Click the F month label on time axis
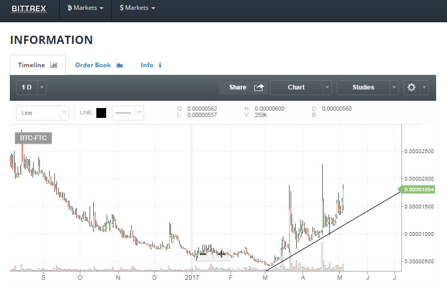The image size is (447, 287). pos(230,277)
